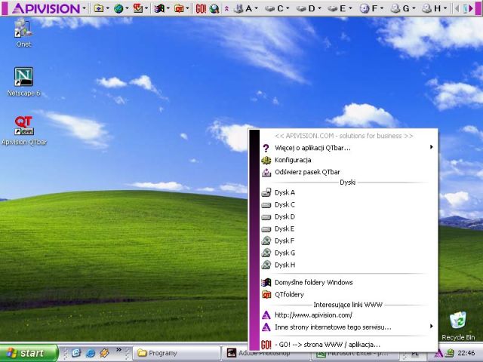The image size is (483, 362).
Task: Open the Netscape 6 desktop shortcut
Action: (x=23, y=81)
